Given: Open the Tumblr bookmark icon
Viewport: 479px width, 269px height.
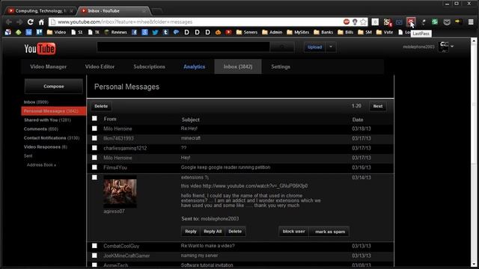Looking at the screenshot, I should 165,32.
